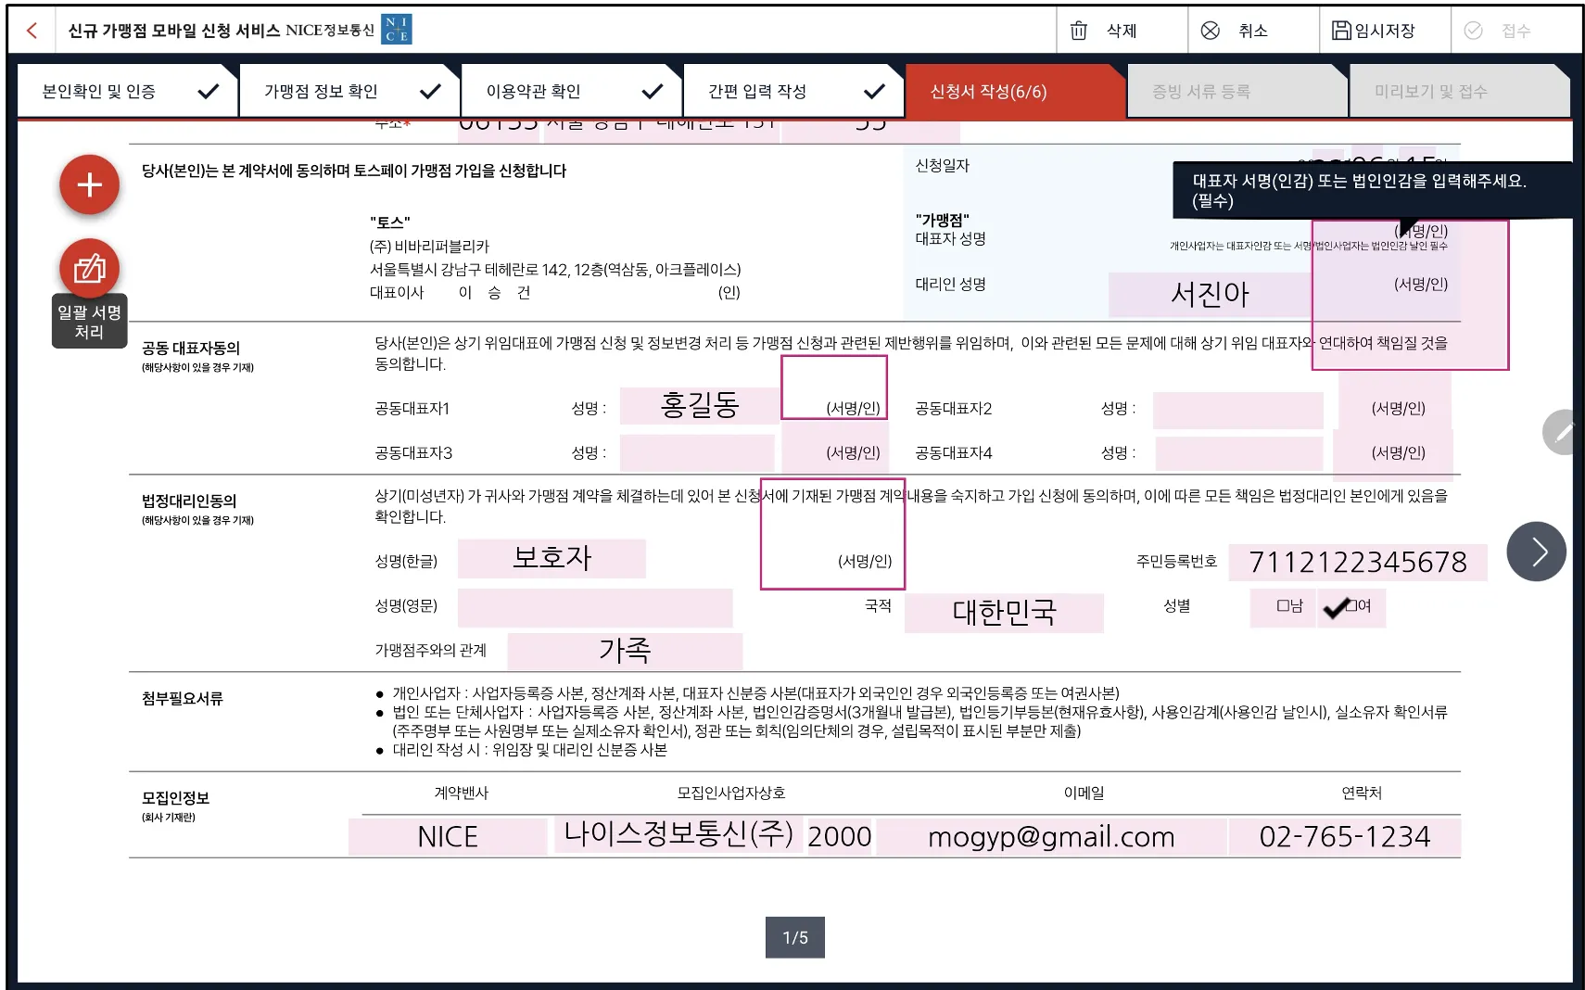The width and height of the screenshot is (1585, 990).
Task: Check the 남 gender checkbox
Action: click(x=1283, y=606)
